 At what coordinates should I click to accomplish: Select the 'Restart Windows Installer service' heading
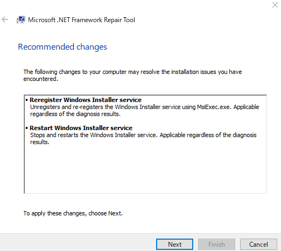81,128
